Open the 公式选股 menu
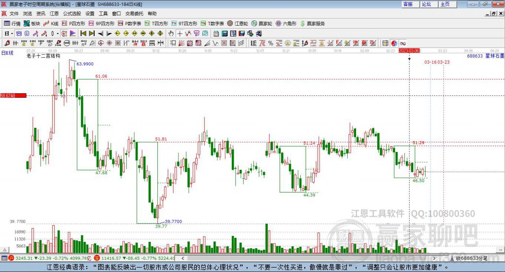505x272 pixels. tap(72, 13)
